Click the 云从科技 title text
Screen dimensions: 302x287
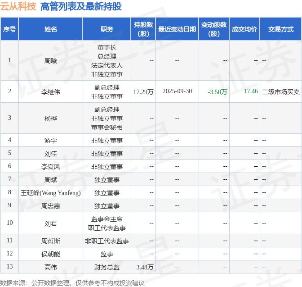pyautogui.click(x=18, y=6)
